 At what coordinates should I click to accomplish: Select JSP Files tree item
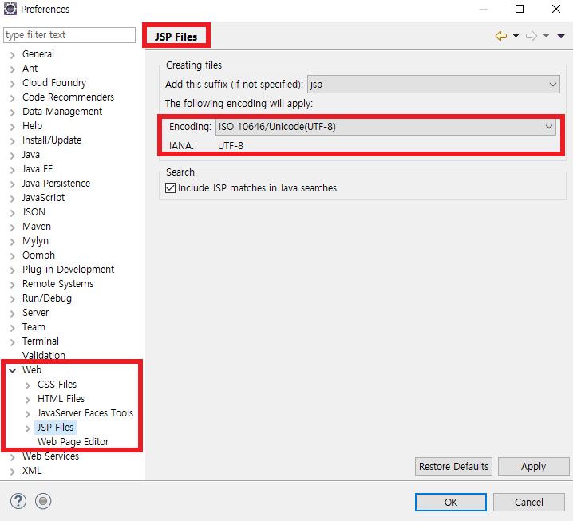(55, 427)
